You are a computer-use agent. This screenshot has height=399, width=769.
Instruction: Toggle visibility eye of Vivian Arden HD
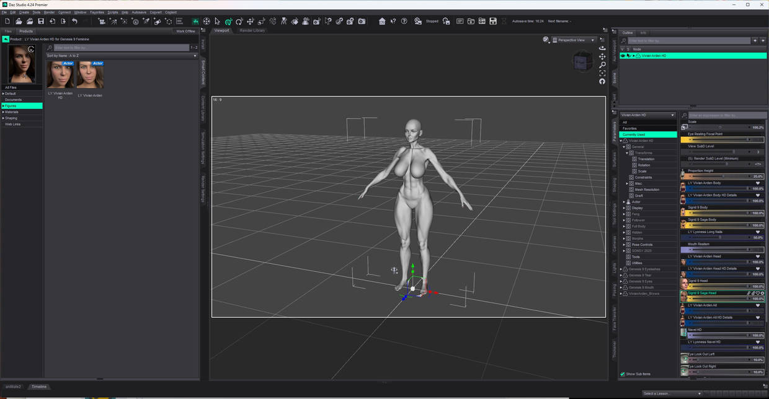[623, 56]
